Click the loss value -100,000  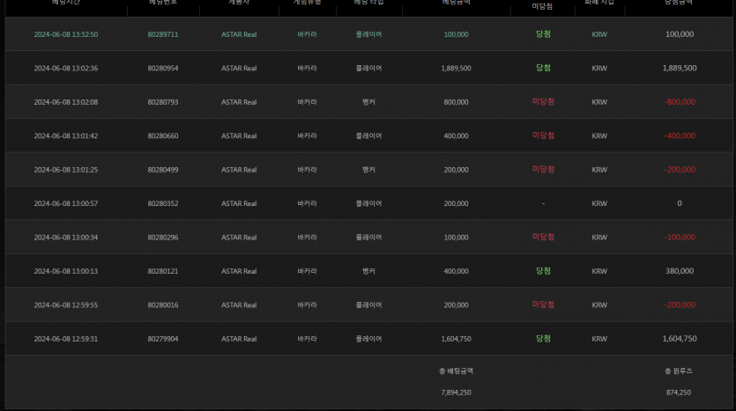pos(680,238)
